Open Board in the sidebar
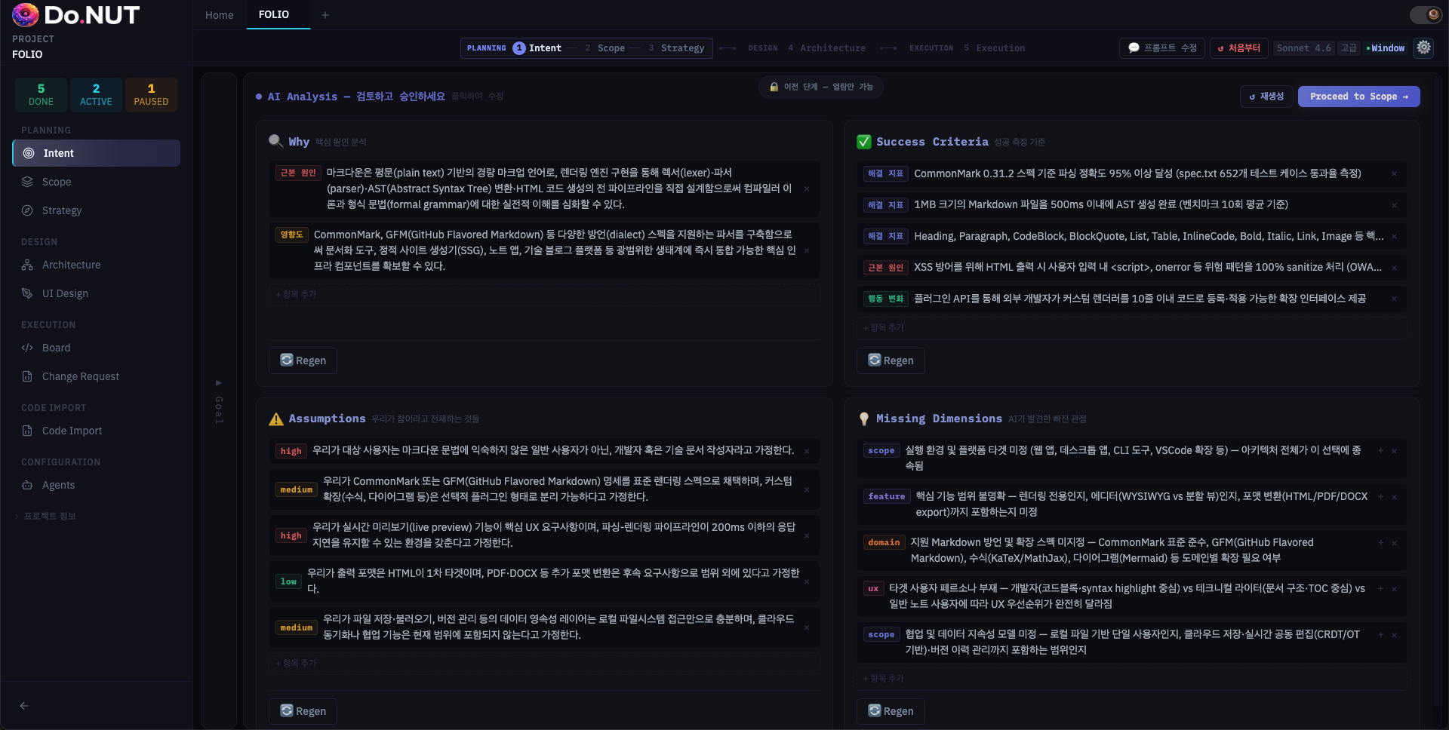The image size is (1449, 730). click(97, 348)
